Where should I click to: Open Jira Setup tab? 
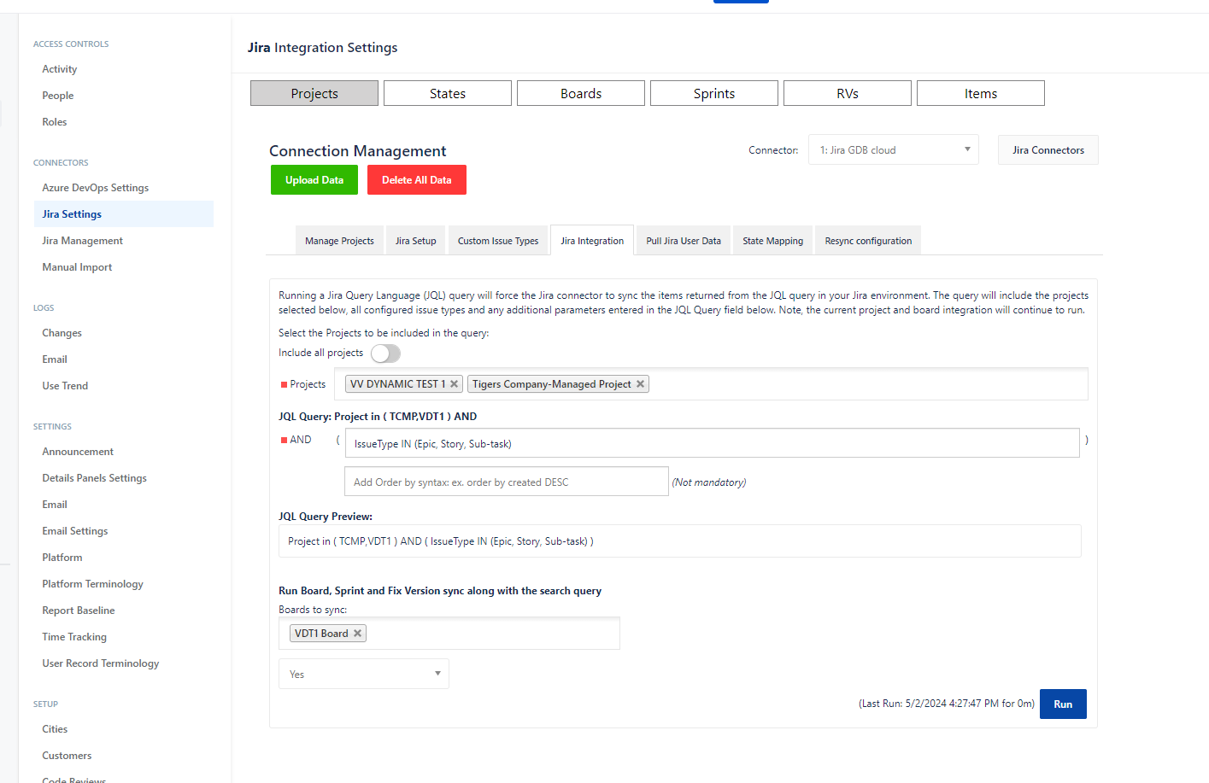pyautogui.click(x=415, y=241)
